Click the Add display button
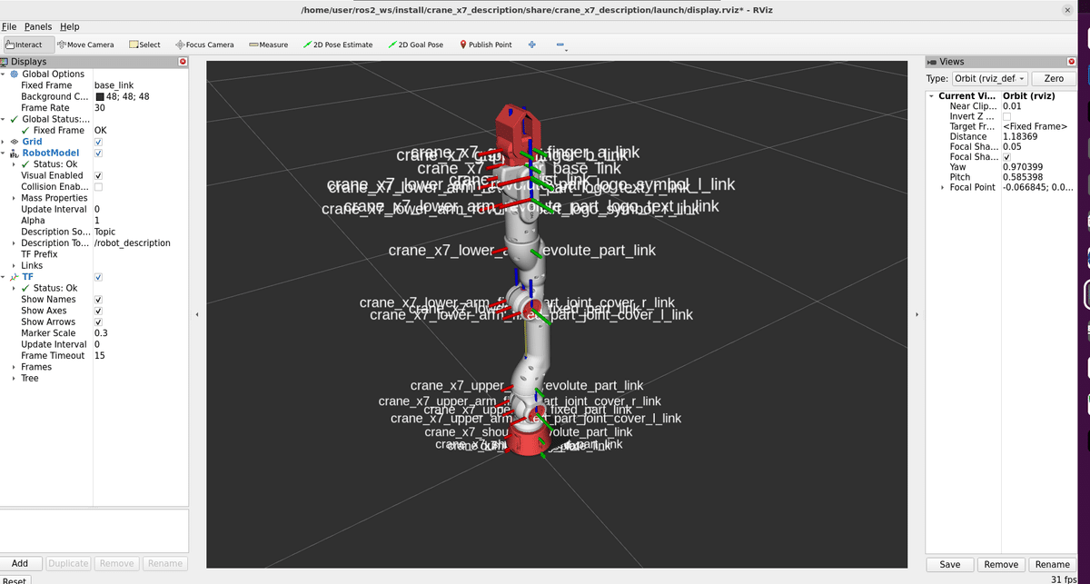 click(20, 564)
